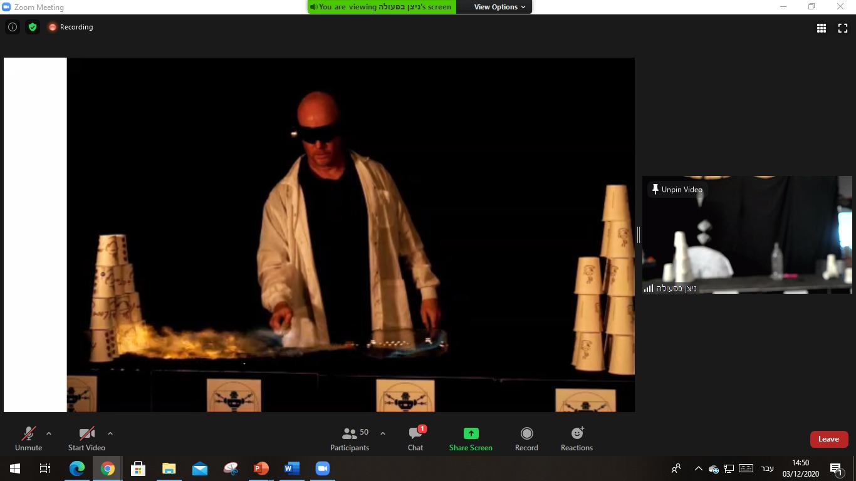Screen dimensions: 856x481
Task: Change the Hebrew input language indicator
Action: tap(767, 468)
